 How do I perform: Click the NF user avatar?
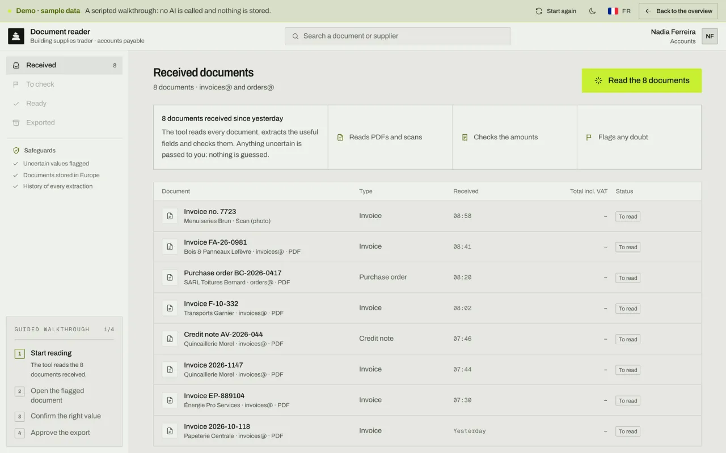click(x=710, y=36)
